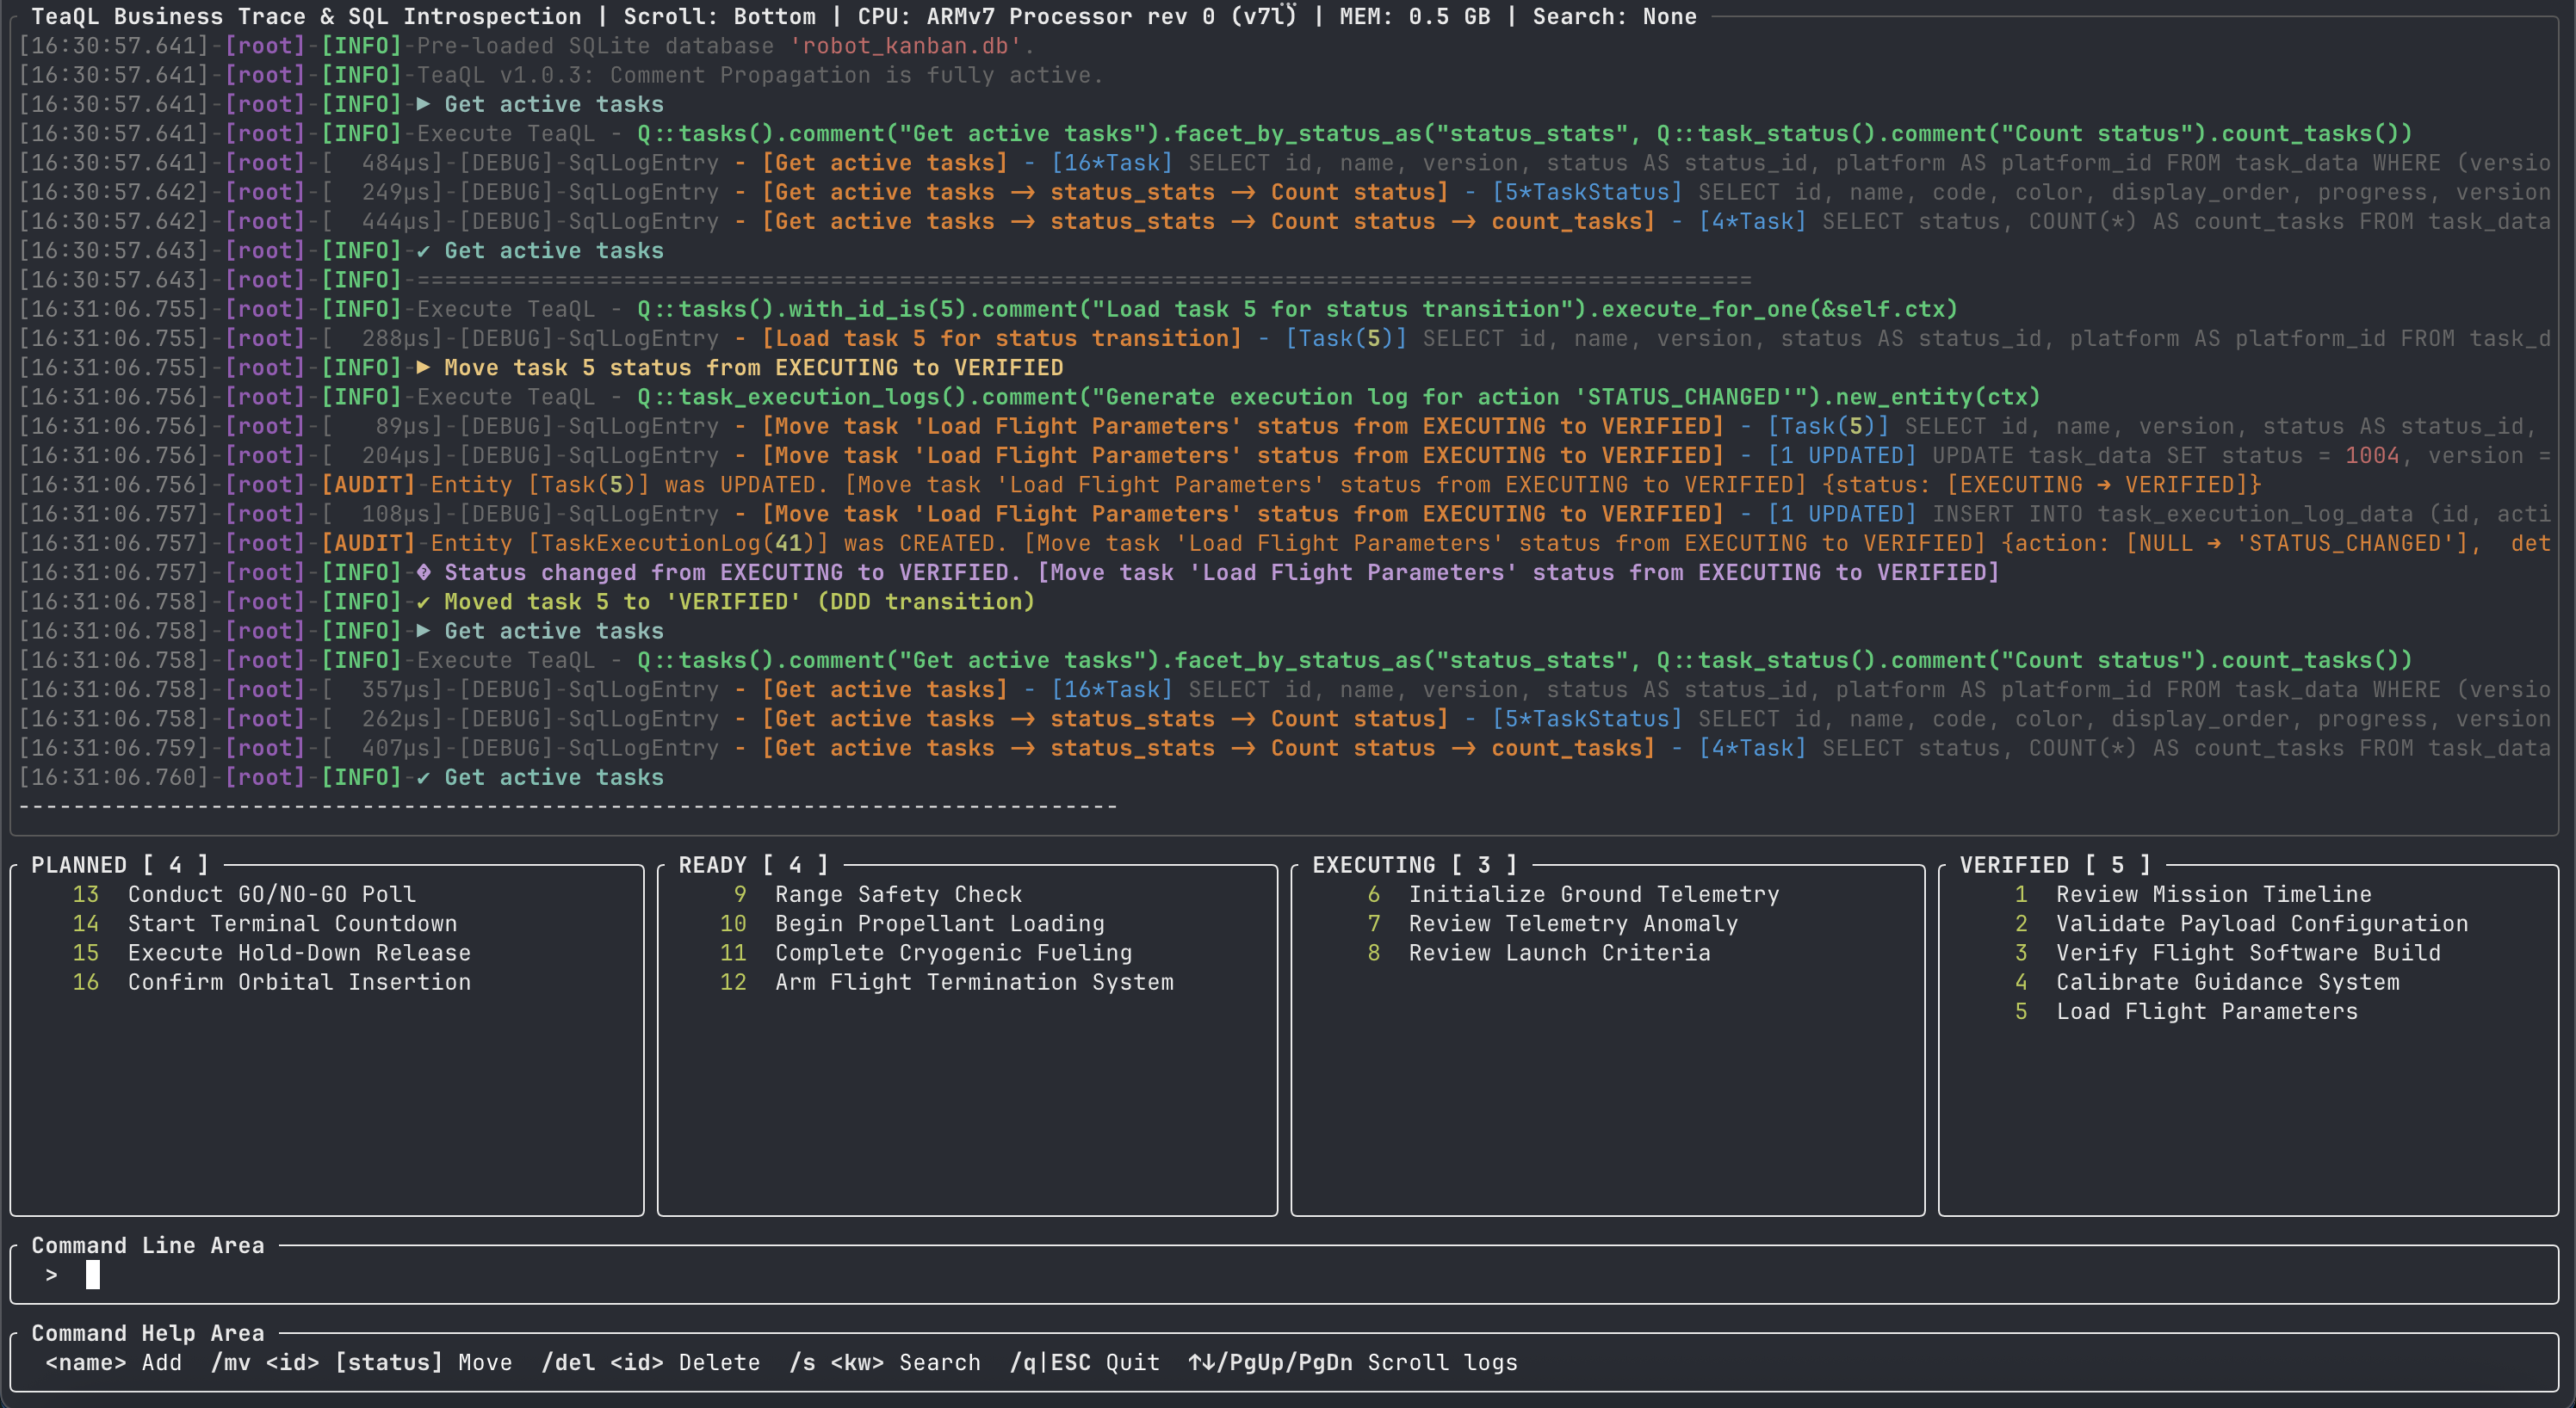Screen dimensions: 2576x1408
Task: Click the Command Help Area title
Action: pos(148,1333)
